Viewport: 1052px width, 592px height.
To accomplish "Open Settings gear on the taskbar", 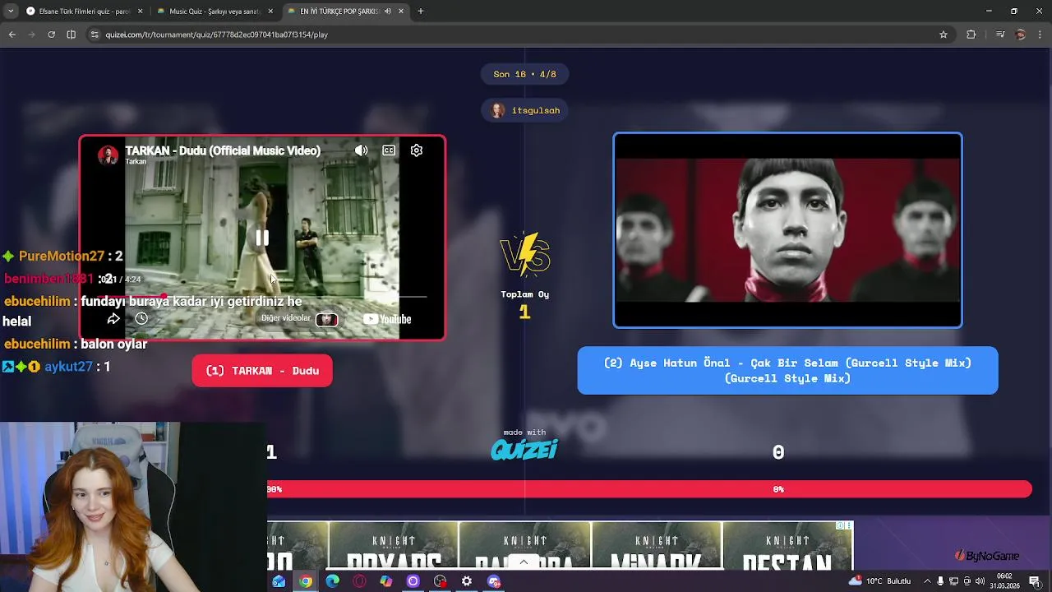I will click(x=467, y=581).
